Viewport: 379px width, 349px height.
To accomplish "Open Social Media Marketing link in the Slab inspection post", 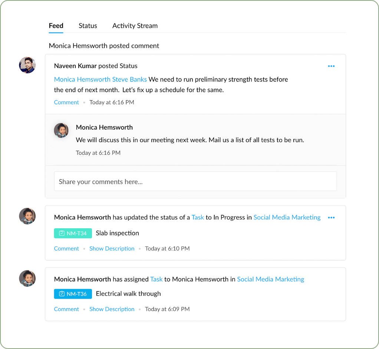I will point(287,217).
